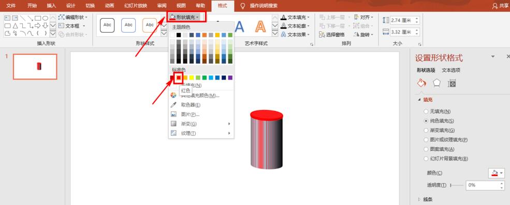Select the horizontal text box shape icon
The height and width of the screenshot is (205, 510).
(8, 18)
